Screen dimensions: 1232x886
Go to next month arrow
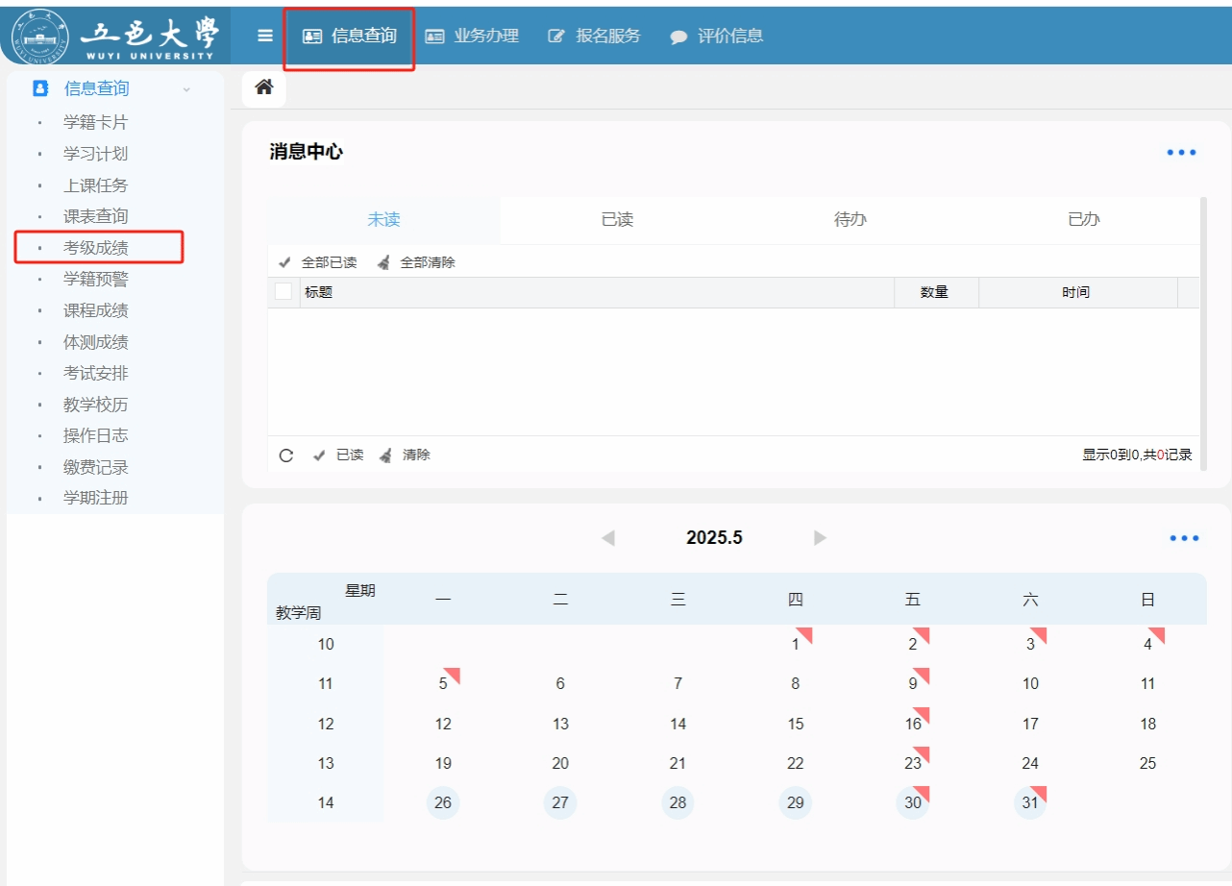820,538
